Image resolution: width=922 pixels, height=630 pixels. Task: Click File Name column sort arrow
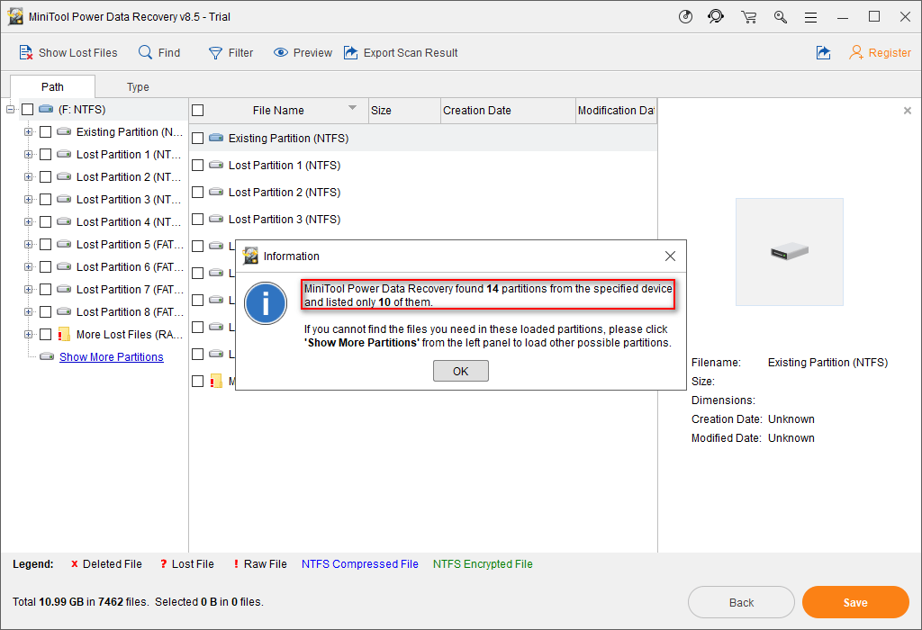pos(352,107)
